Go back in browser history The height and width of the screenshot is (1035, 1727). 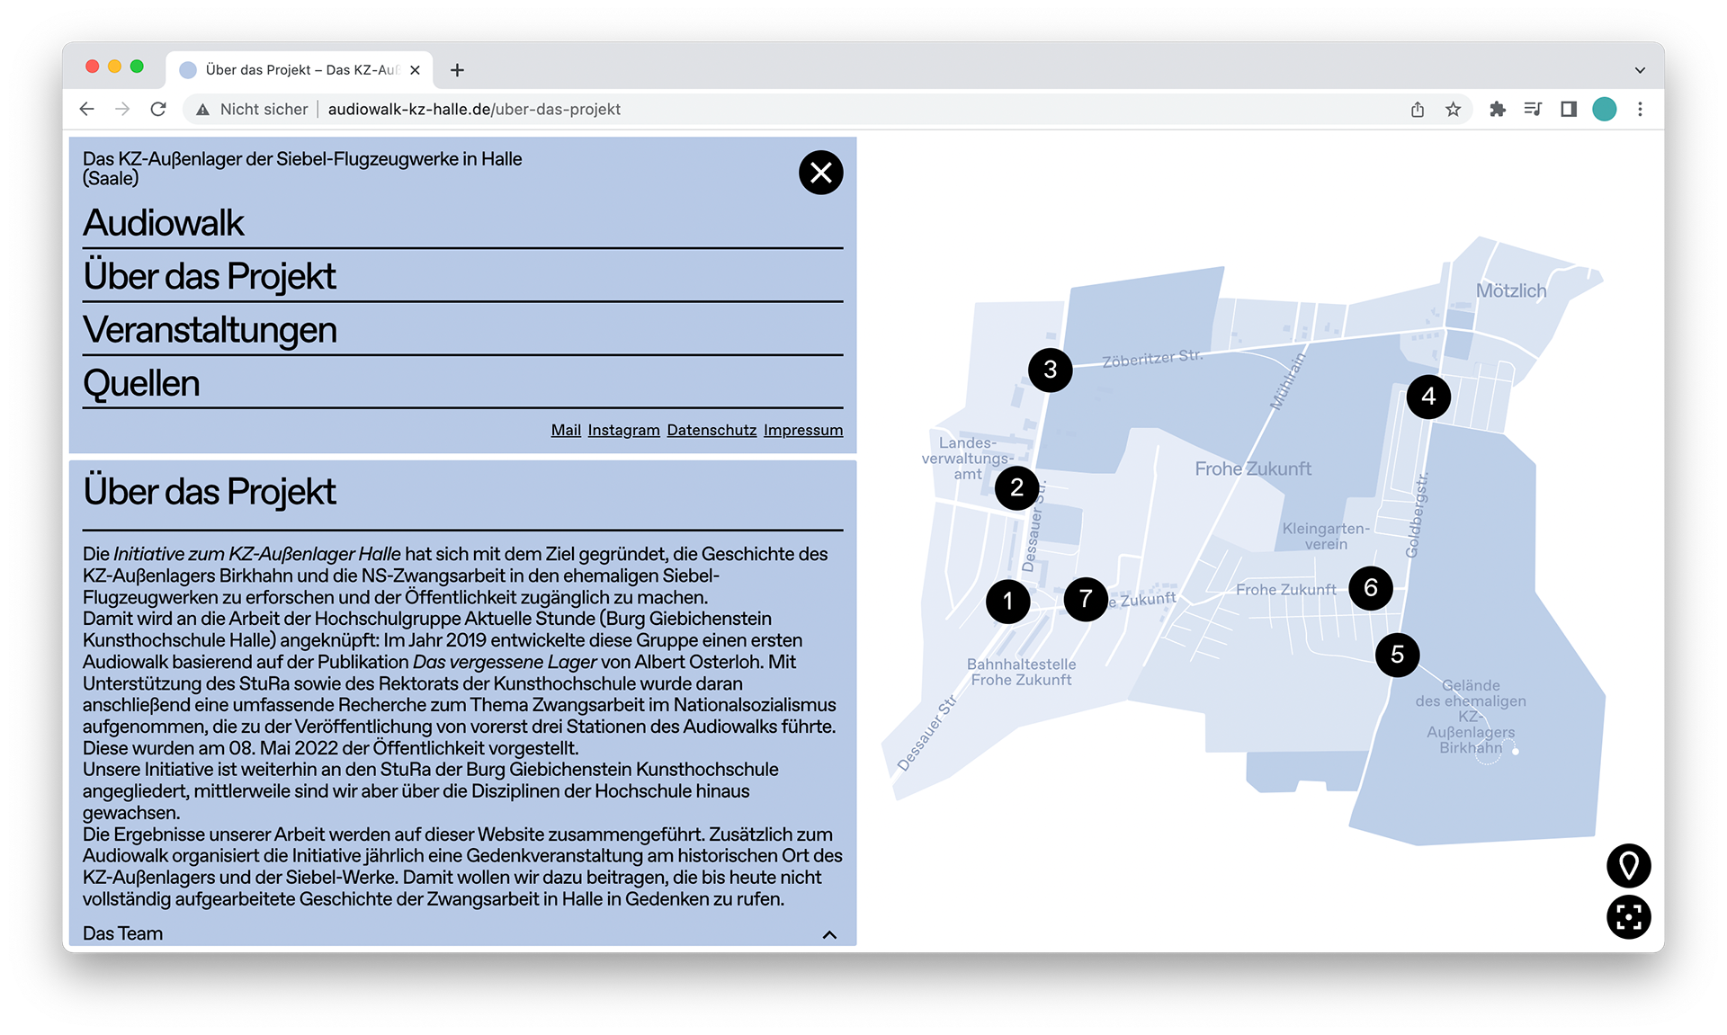[x=86, y=109]
